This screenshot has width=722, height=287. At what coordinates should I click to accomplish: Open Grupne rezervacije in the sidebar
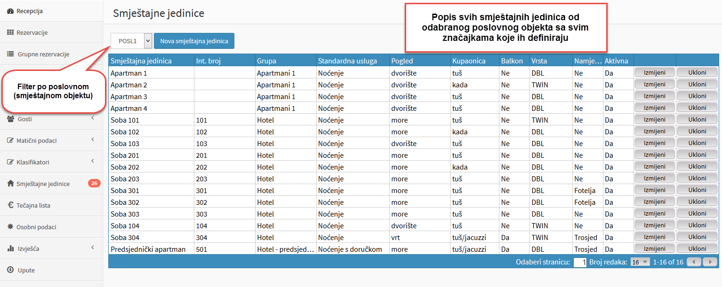(51, 54)
